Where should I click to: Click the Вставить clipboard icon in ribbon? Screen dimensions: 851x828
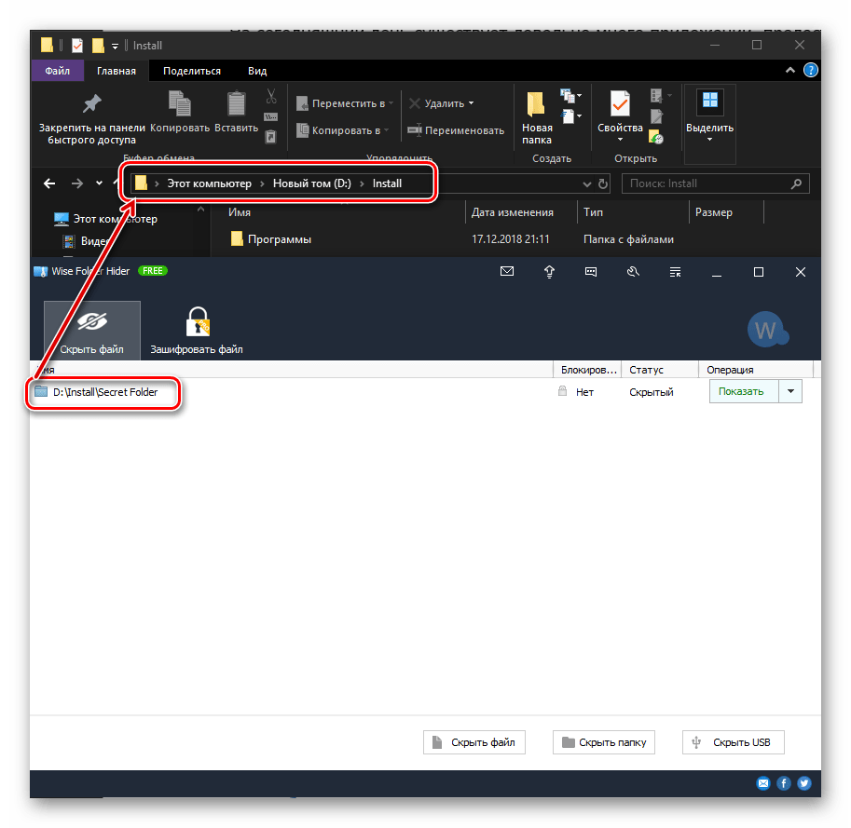236,103
